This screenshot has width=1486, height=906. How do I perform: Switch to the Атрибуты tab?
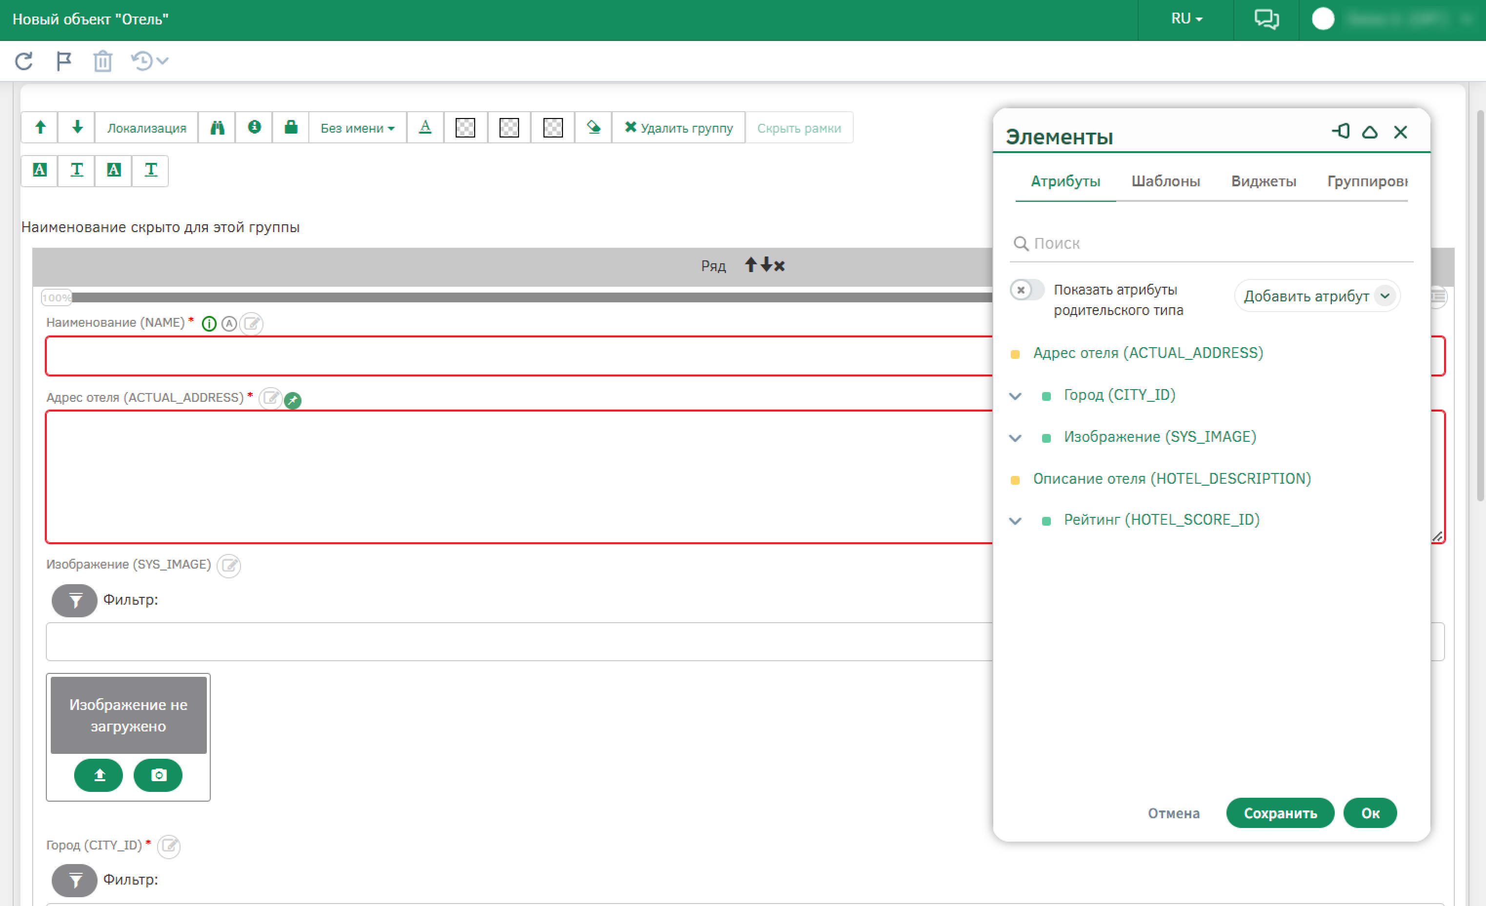[x=1065, y=181]
